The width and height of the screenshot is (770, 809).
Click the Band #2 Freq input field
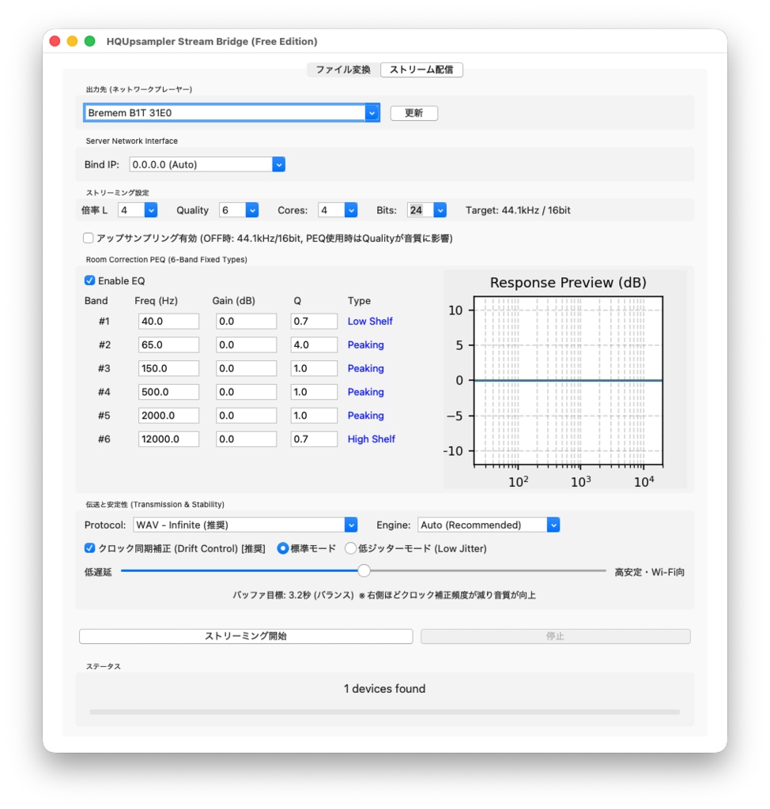coord(168,344)
